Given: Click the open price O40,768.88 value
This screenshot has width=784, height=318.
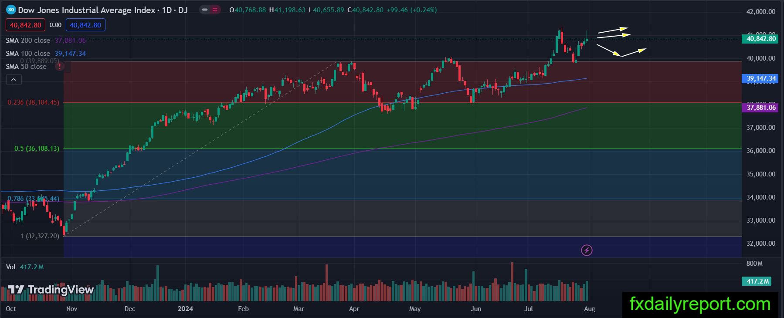Looking at the screenshot, I should coord(248,10).
